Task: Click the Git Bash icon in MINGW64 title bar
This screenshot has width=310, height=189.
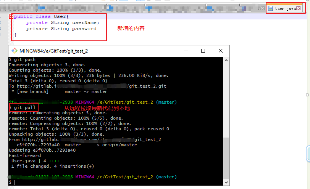Action: click(x=14, y=51)
